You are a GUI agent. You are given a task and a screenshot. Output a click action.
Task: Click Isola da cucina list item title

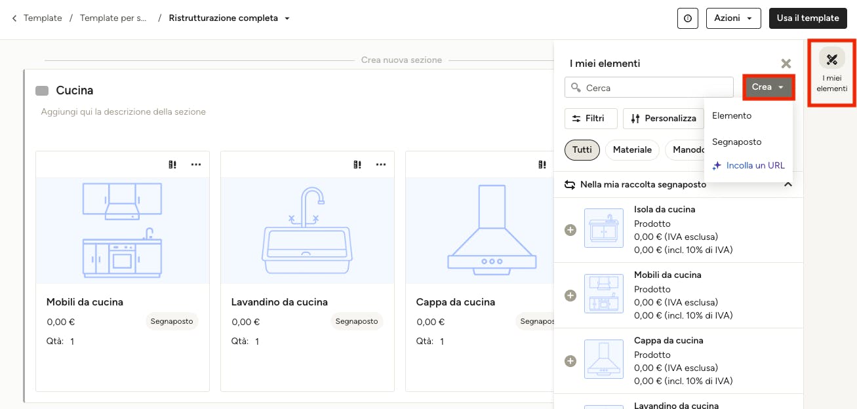664,209
